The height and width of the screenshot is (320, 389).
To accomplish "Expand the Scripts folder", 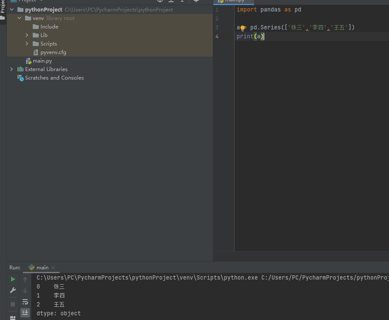I will [27, 43].
